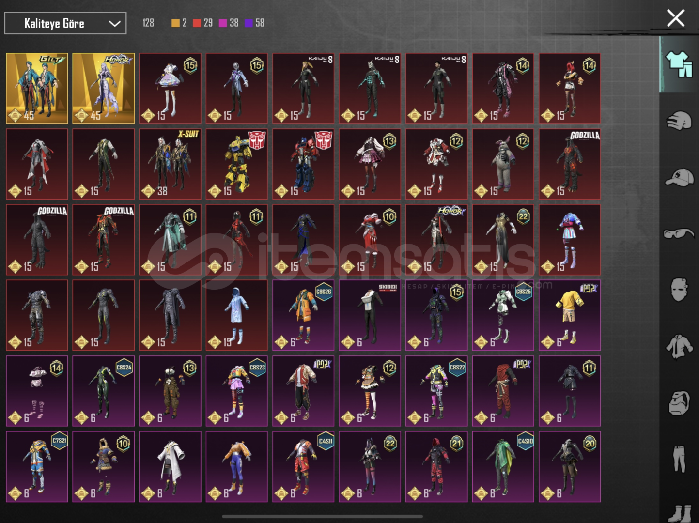Screen dimensions: 699x523
Task: Click the pink quality swatch beside 38
Action: click(x=223, y=23)
